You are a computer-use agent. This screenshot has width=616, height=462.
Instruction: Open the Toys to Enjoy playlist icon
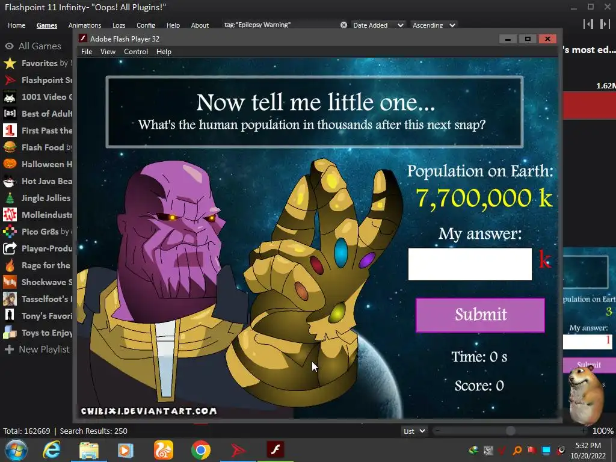(10, 333)
